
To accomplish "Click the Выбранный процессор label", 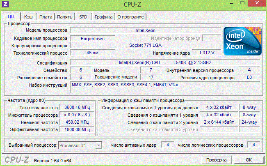I will point(33,145).
